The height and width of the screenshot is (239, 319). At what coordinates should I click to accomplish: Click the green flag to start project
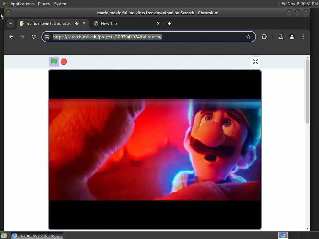(x=54, y=62)
